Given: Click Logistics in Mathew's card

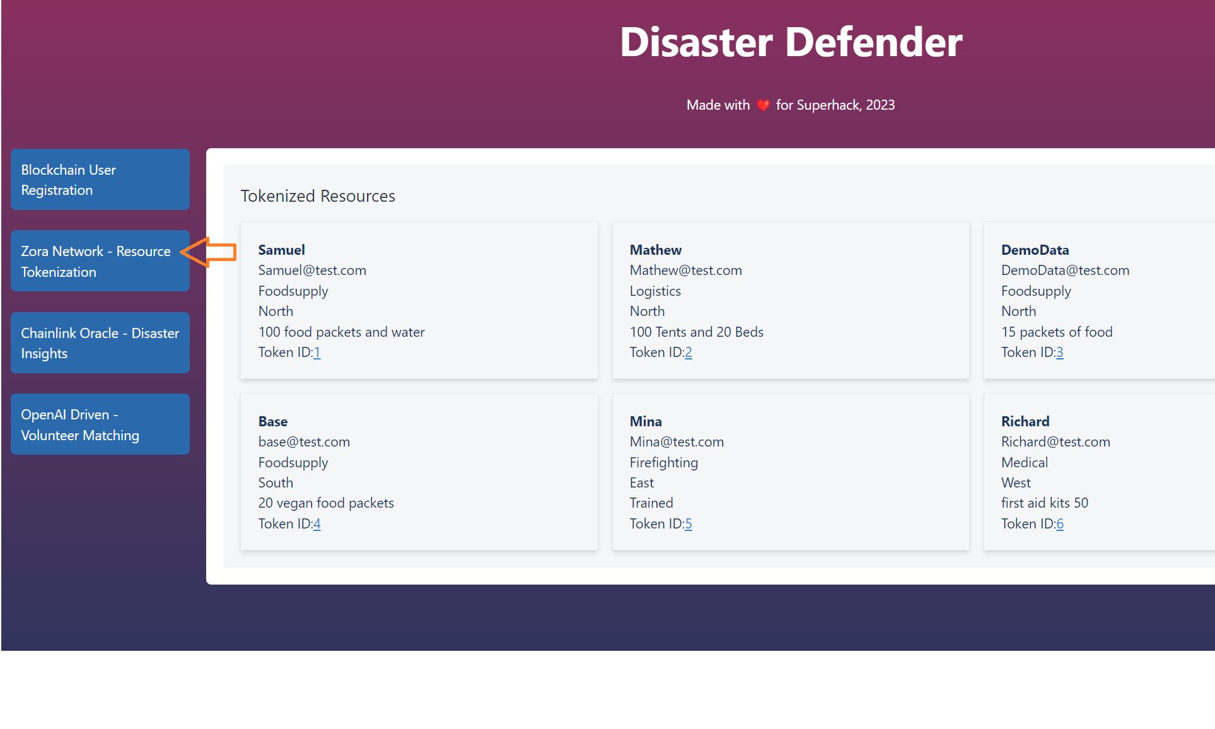Looking at the screenshot, I should [x=655, y=291].
